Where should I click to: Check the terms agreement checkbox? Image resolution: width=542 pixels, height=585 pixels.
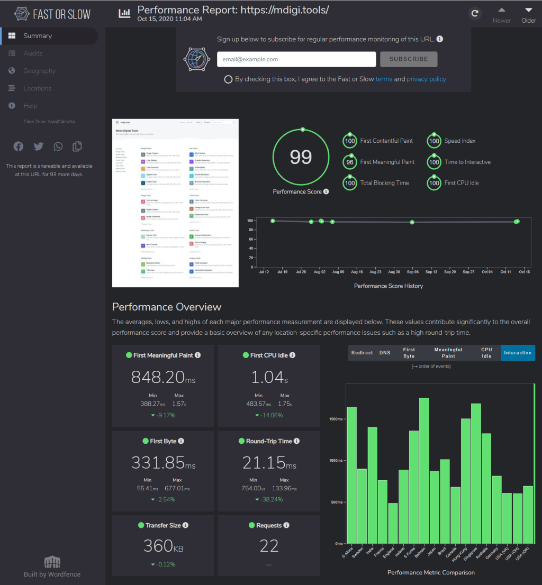click(x=228, y=79)
